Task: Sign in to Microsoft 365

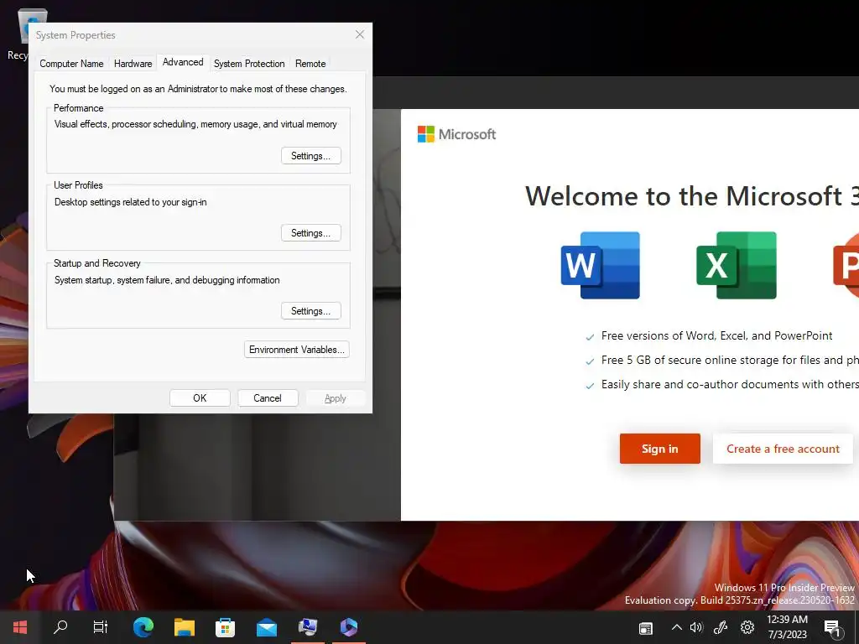Action: coord(660,449)
